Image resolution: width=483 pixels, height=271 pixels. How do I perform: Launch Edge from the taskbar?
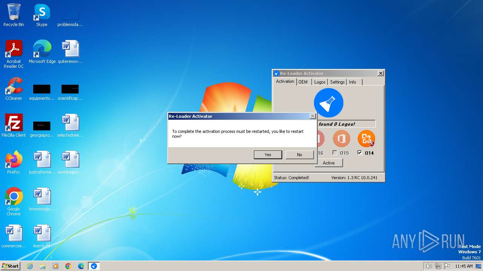pyautogui.click(x=81, y=266)
